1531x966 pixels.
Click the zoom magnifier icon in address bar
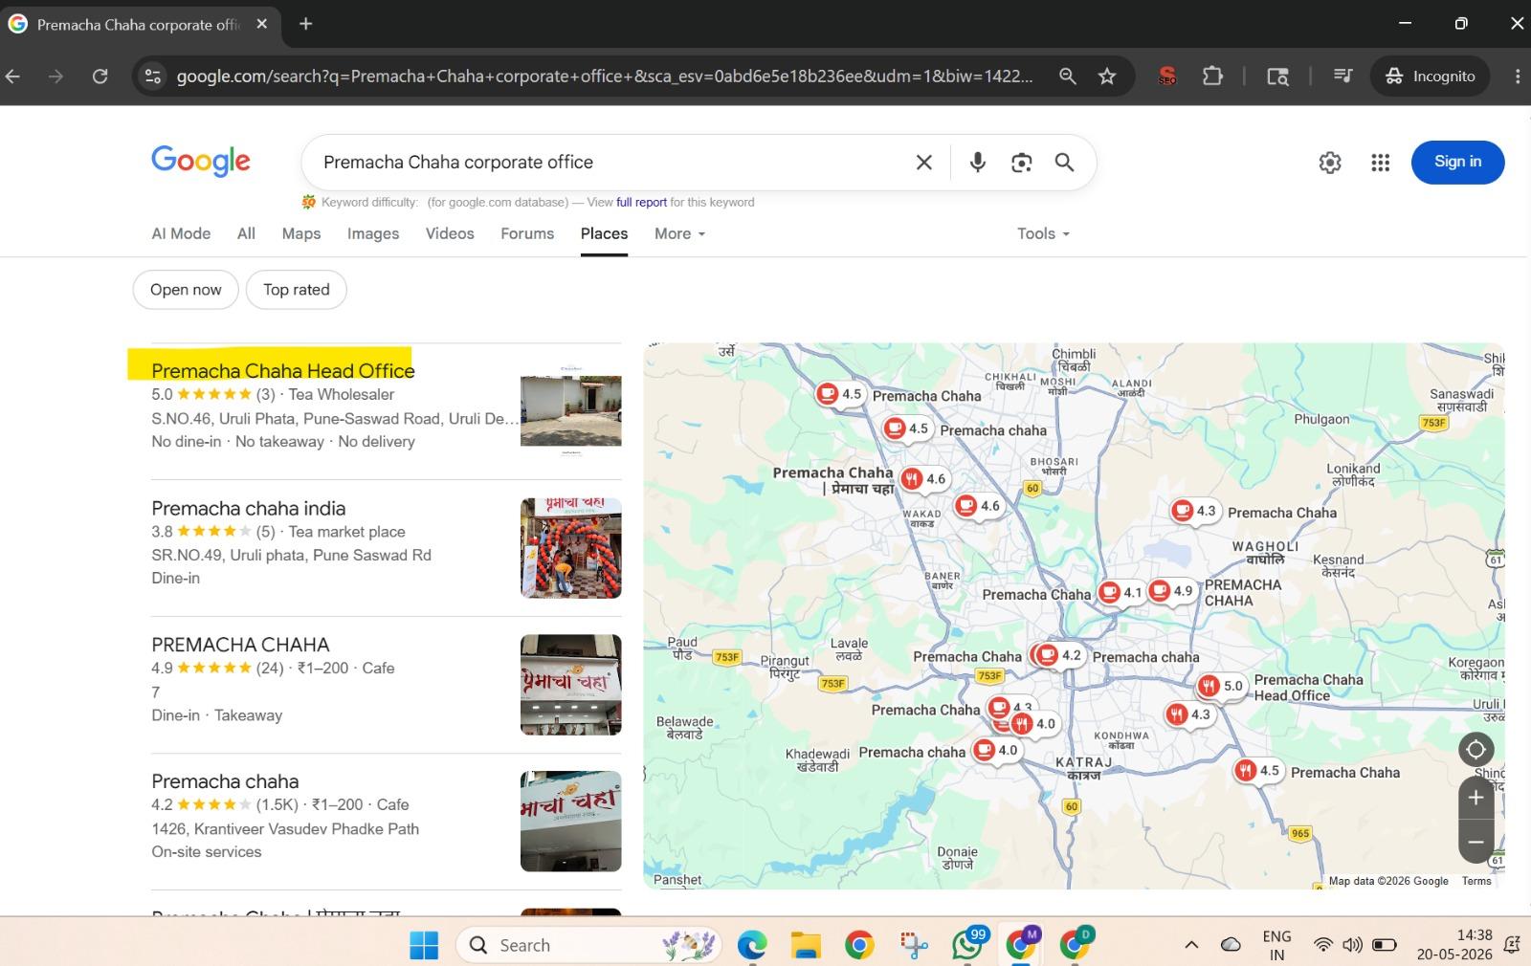[1067, 77]
